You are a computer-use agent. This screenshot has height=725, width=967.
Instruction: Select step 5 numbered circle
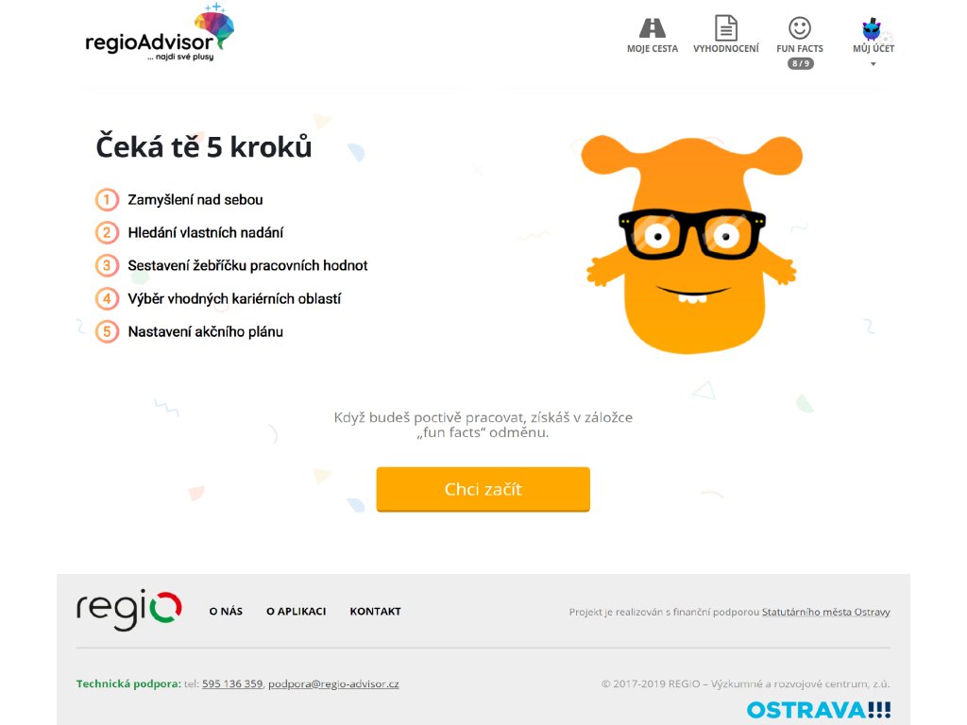coord(107,331)
